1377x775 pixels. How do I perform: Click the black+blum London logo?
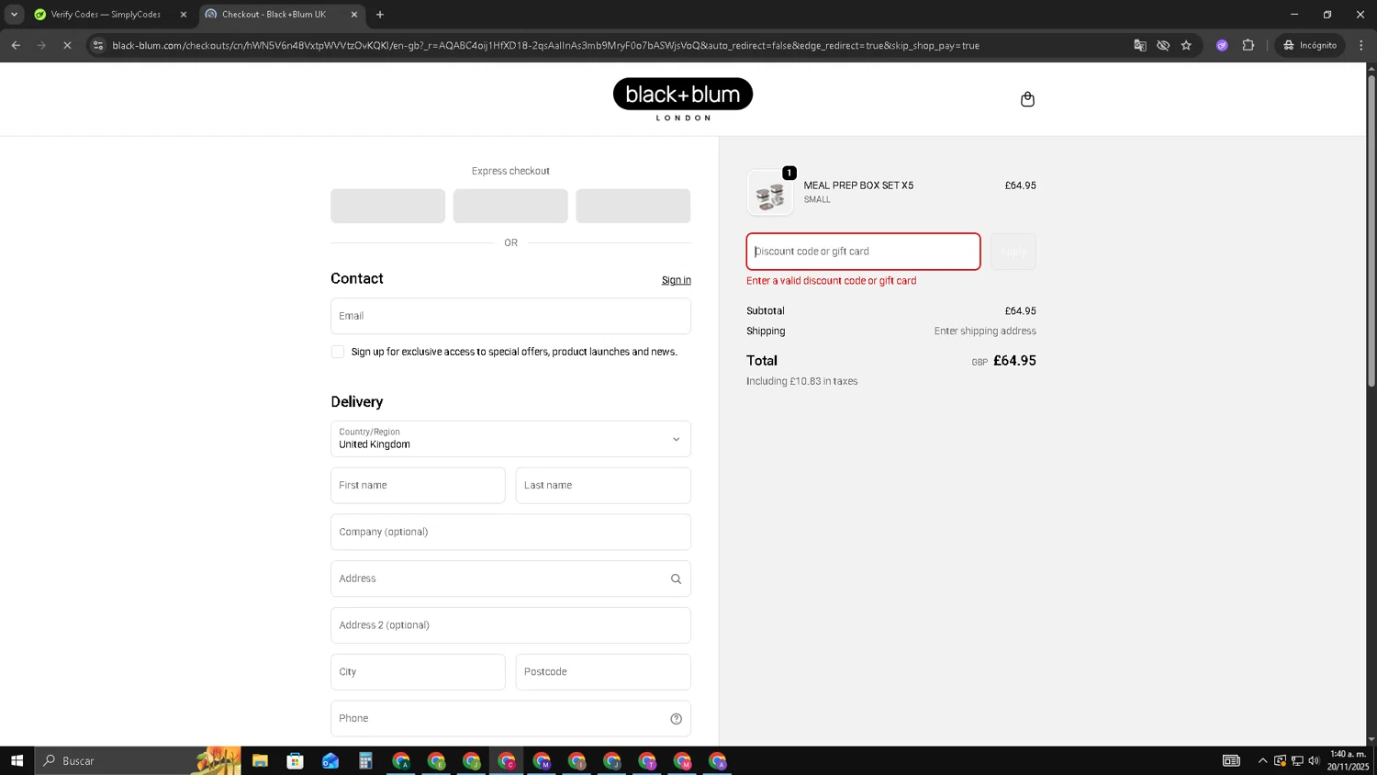683,99
